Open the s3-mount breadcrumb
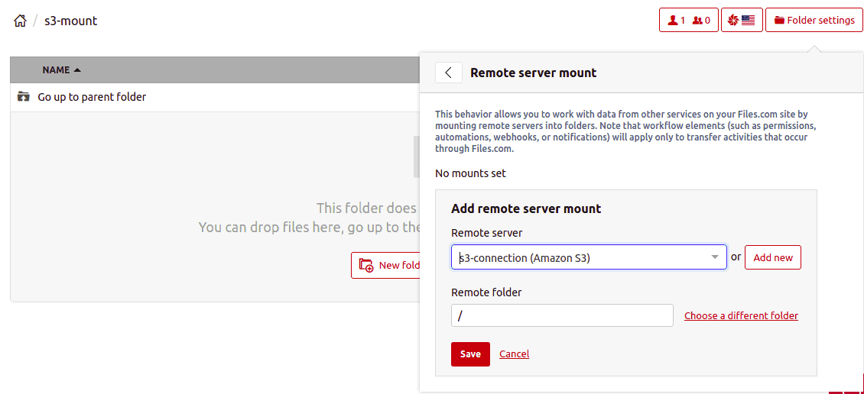The width and height of the screenshot is (864, 394). [x=70, y=21]
